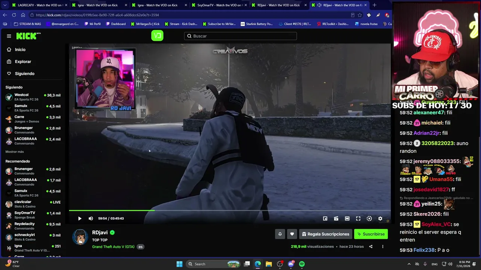This screenshot has height=270, width=481.
Task: Open Igna channel in Recomendado list
Action: 33,248
